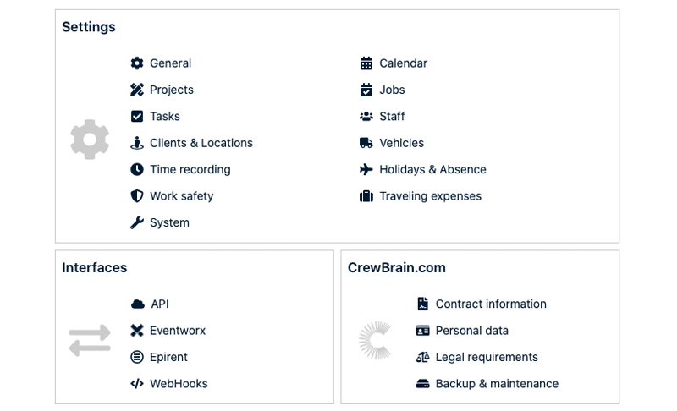677x411 pixels.
Task: Open Backup & maintenance
Action: coord(497,383)
